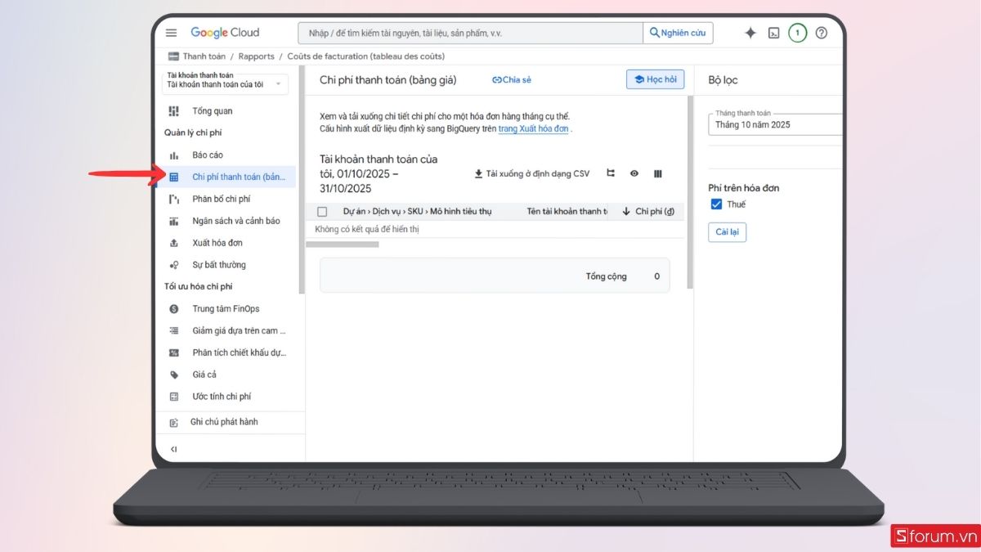The height and width of the screenshot is (552, 981).
Task: Open Báo cáo menu item
Action: (208, 155)
